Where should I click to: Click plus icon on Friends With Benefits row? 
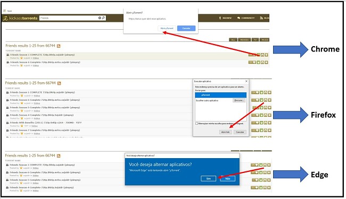click(x=269, y=123)
